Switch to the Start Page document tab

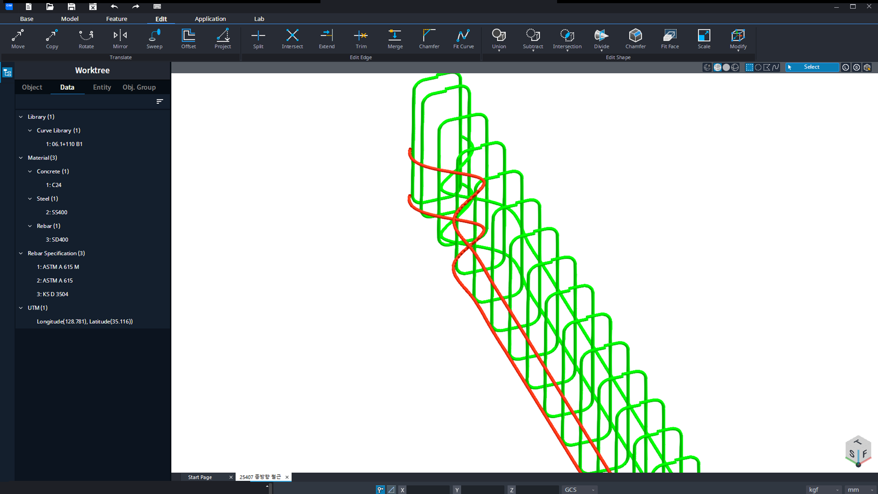click(x=200, y=477)
